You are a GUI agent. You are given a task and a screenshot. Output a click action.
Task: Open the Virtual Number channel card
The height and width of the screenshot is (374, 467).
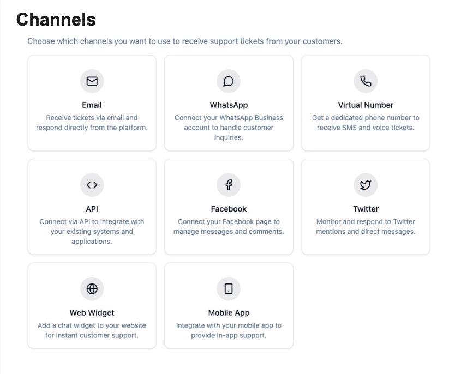coord(366,102)
